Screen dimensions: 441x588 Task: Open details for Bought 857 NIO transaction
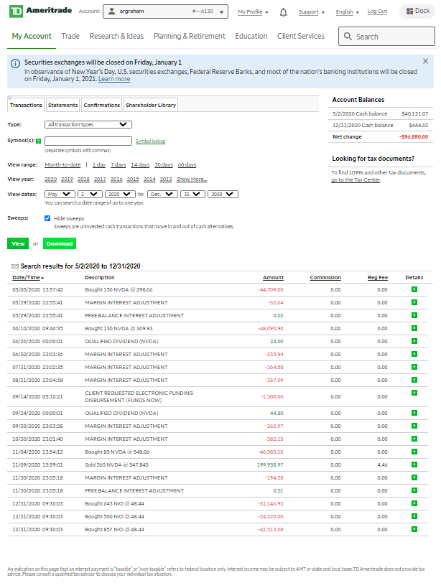click(x=414, y=529)
